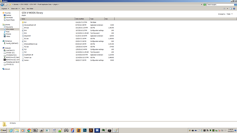Open the Organize menu
The image size is (237, 133).
(x=5, y=9)
